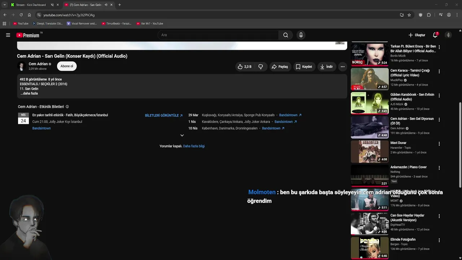Screen dimensions: 462x260
Task: Click the Oluştur create button
Action: [417, 35]
